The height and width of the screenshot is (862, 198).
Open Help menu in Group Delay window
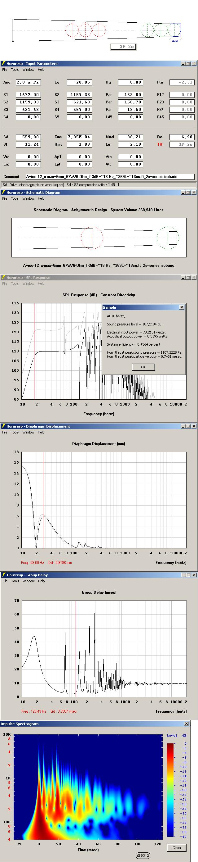[42, 581]
